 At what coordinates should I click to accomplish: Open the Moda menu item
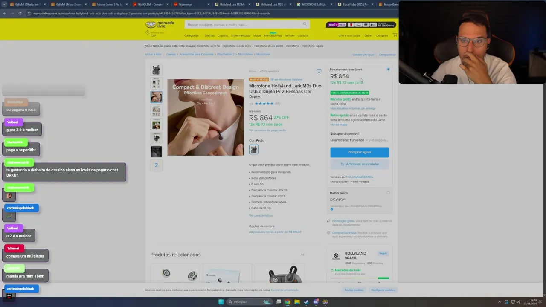(x=257, y=35)
